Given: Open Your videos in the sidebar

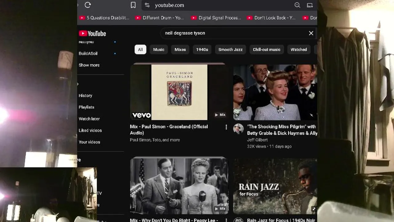Looking at the screenshot, I should tap(89, 142).
